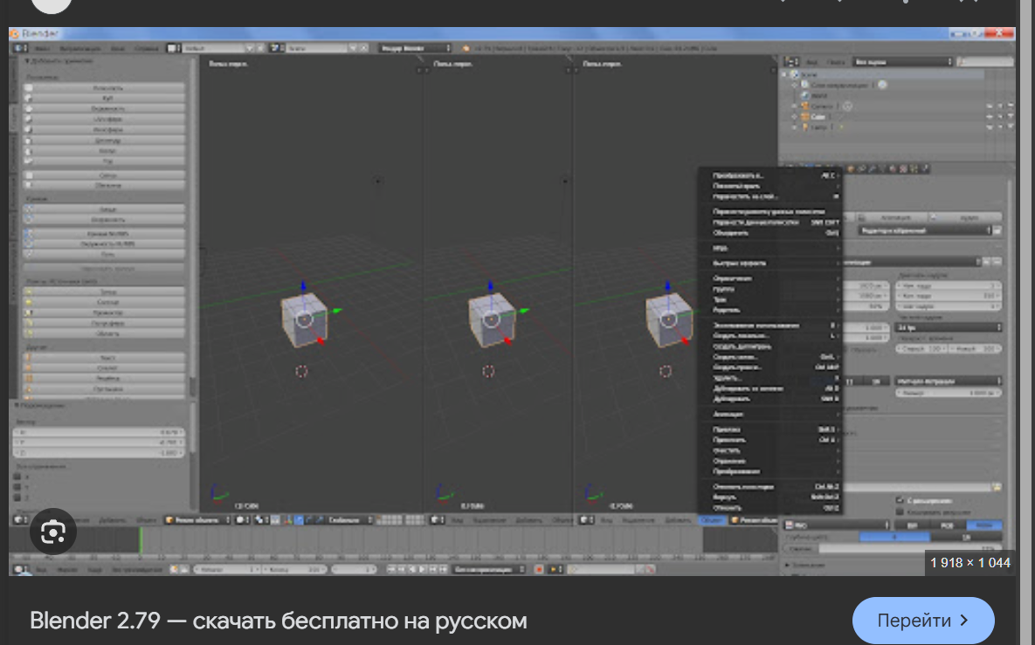Open the 'Справка' menu in the top bar
Screen dimensions: 1035x645
click(x=146, y=48)
